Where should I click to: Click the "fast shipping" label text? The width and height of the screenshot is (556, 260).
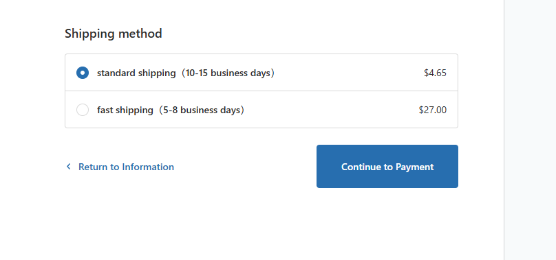[x=125, y=110]
